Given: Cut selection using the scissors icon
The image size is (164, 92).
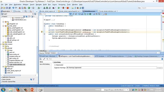Looking at the screenshot, I should [x=20, y=8].
